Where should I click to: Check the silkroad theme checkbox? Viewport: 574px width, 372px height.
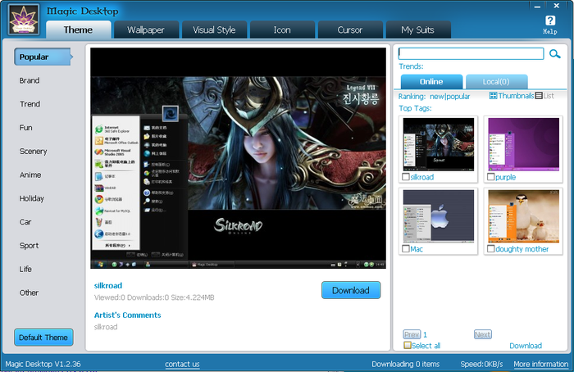click(x=405, y=177)
